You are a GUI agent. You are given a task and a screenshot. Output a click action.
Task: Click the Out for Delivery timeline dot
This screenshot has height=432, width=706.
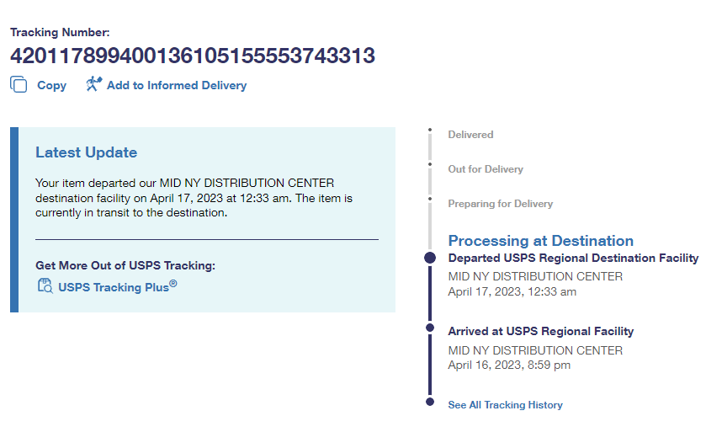point(430,165)
